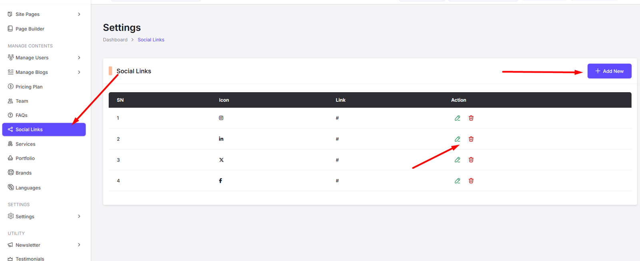Click the Add New button

click(609, 71)
